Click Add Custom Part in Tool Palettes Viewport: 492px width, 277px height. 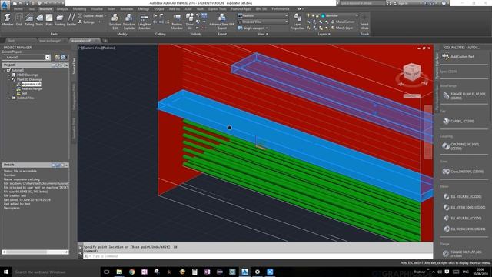pyautogui.click(x=458, y=56)
